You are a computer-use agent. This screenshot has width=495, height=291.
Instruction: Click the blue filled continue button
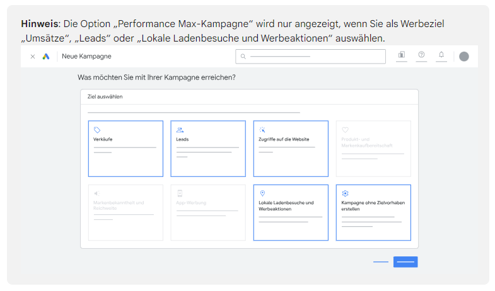pyautogui.click(x=405, y=261)
